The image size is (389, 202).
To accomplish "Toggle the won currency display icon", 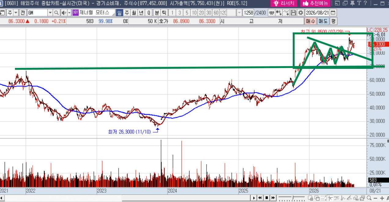I will [x=271, y=13].
